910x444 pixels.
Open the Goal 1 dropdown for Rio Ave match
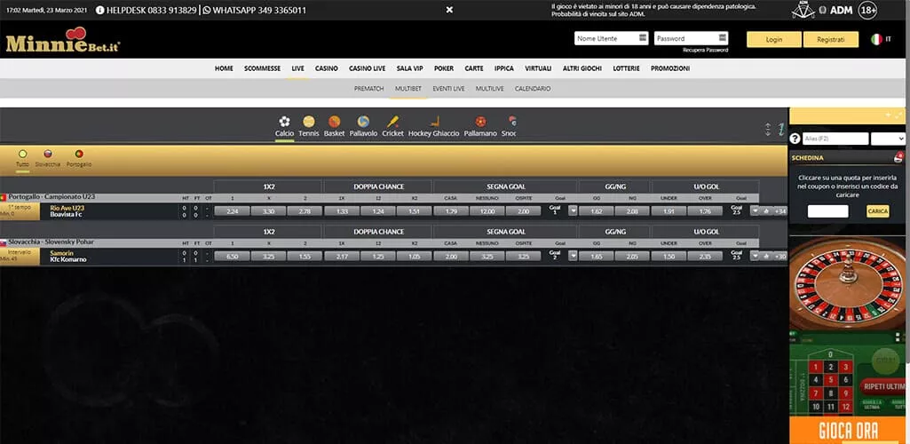573,210
